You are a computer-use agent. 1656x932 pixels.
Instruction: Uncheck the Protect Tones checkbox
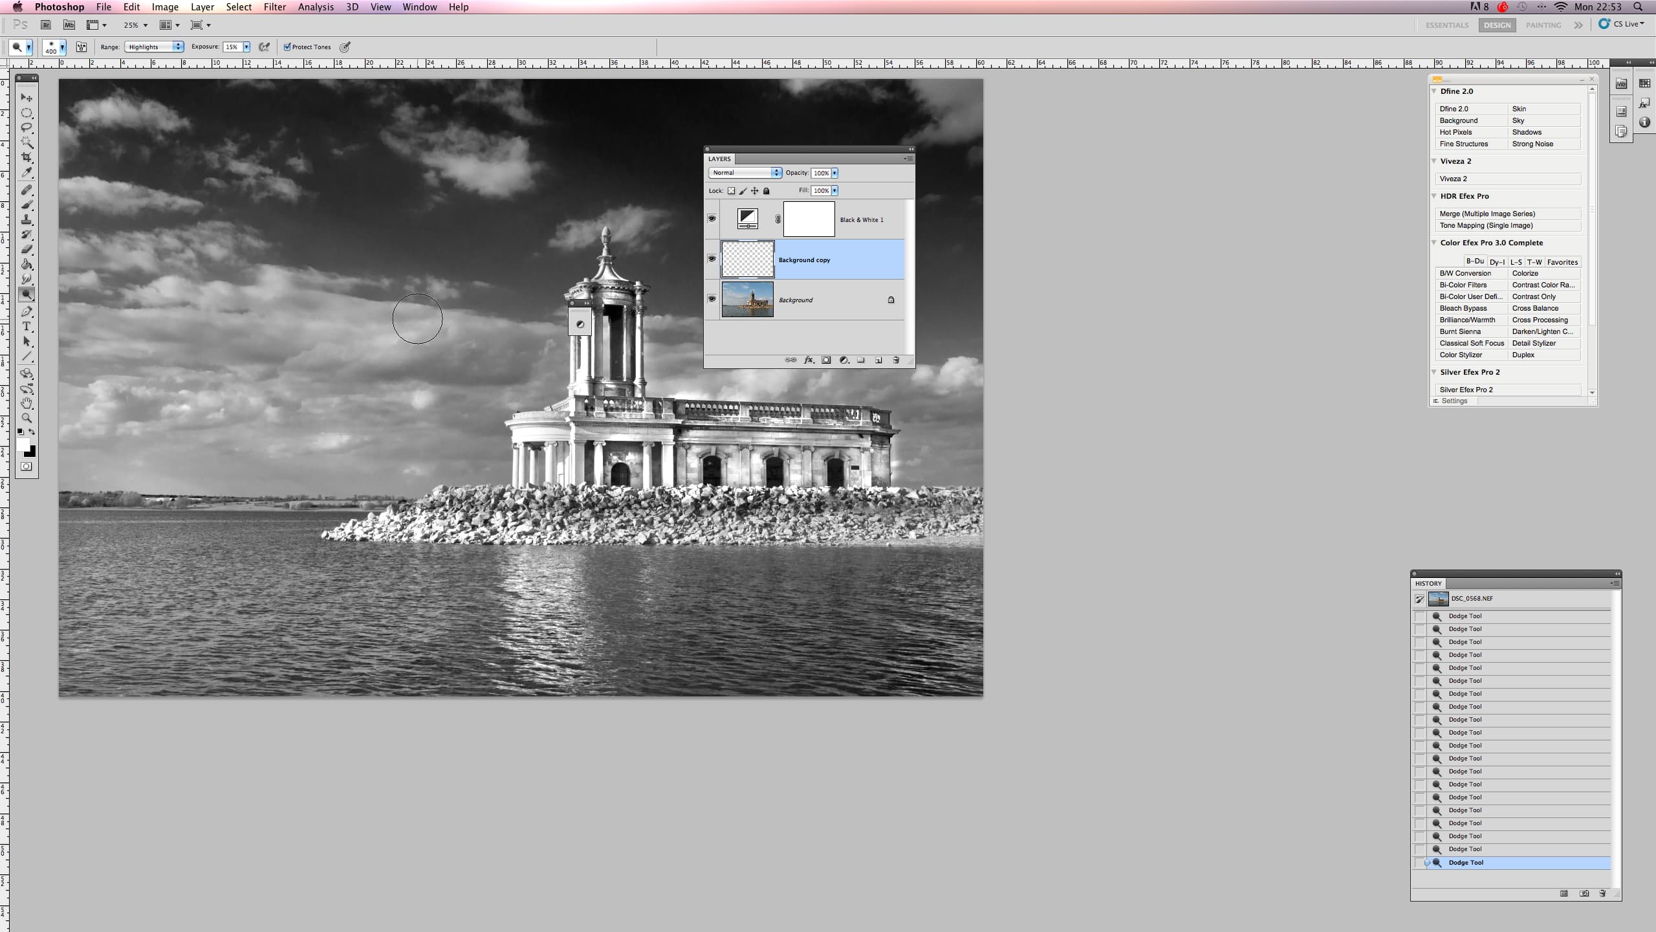click(x=287, y=47)
